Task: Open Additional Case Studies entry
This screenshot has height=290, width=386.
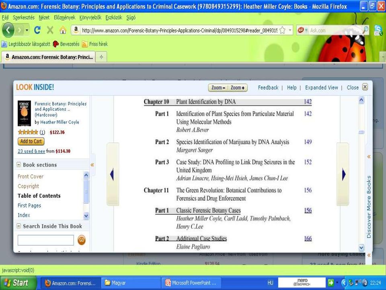Action: (x=201, y=238)
